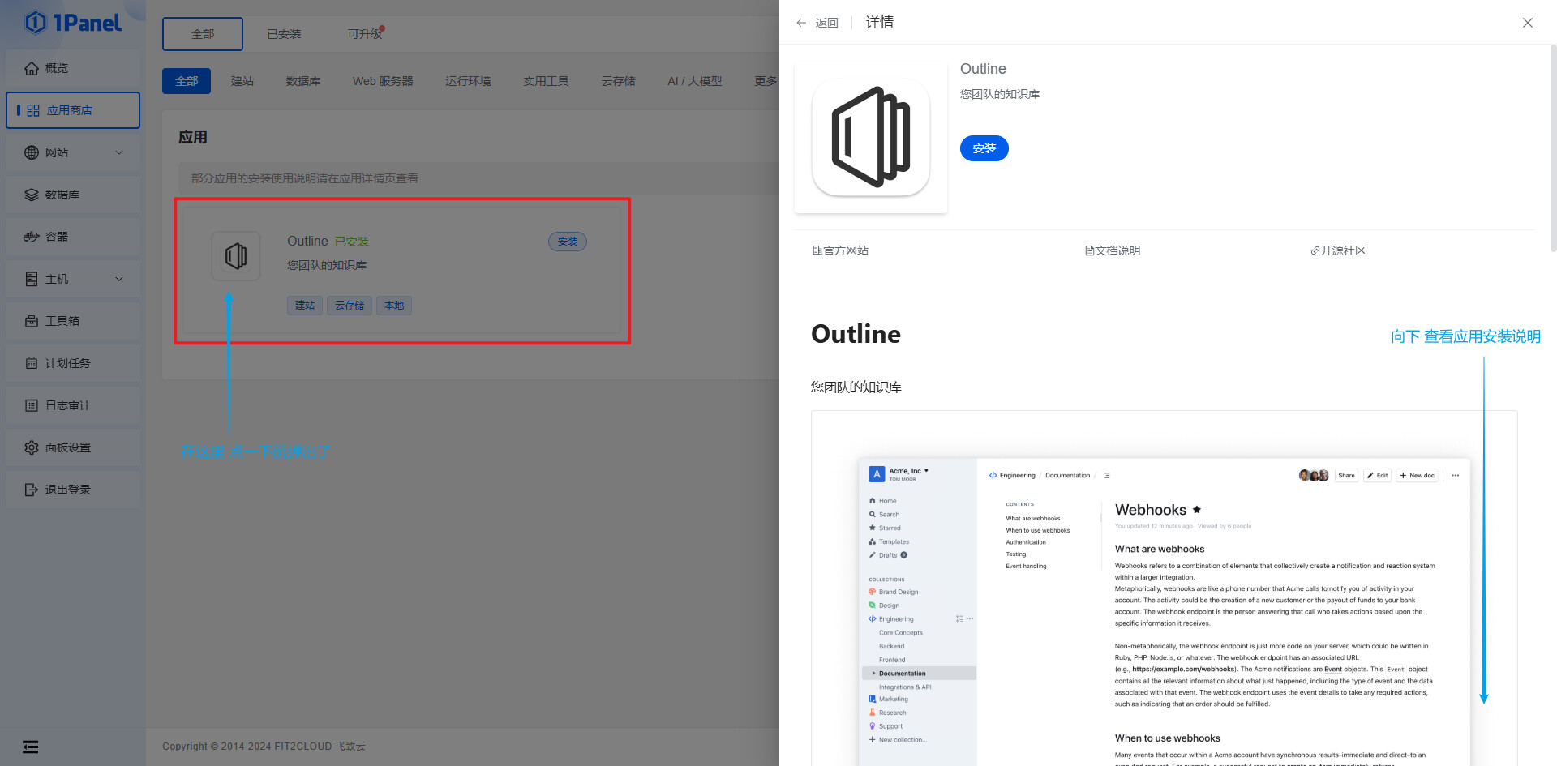Click the 概览 menu label

pos(57,68)
